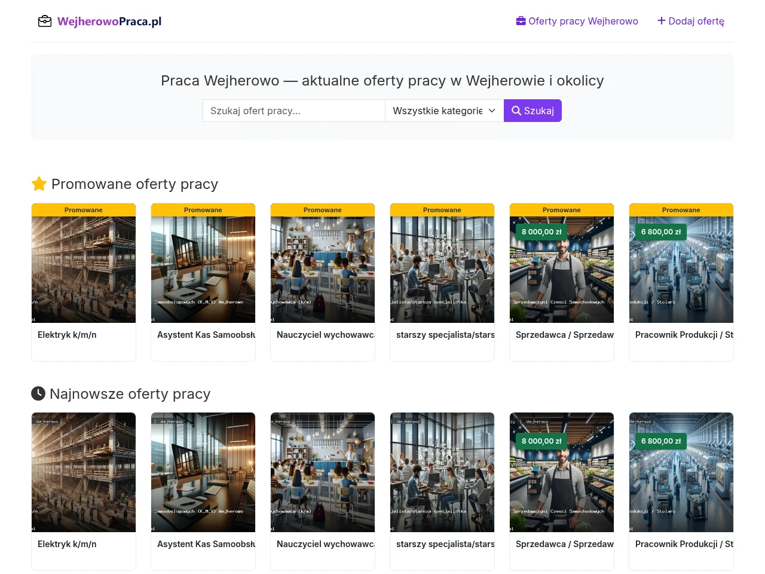Go to Oferty pracy Wejherowo
Viewport: 765px width, 574px height.
coord(577,21)
